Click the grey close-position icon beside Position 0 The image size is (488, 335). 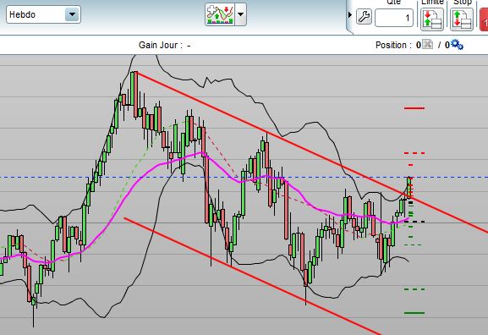428,45
